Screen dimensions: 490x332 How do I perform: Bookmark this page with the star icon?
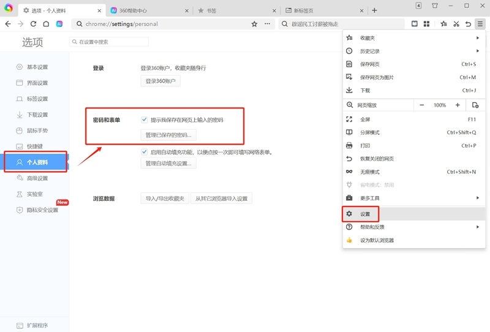(254, 24)
